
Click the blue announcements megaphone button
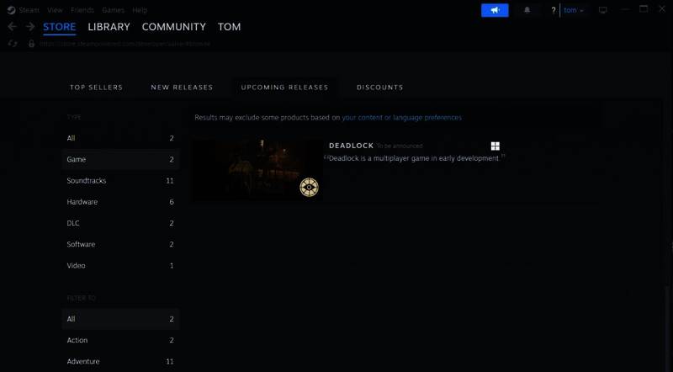[x=495, y=10]
